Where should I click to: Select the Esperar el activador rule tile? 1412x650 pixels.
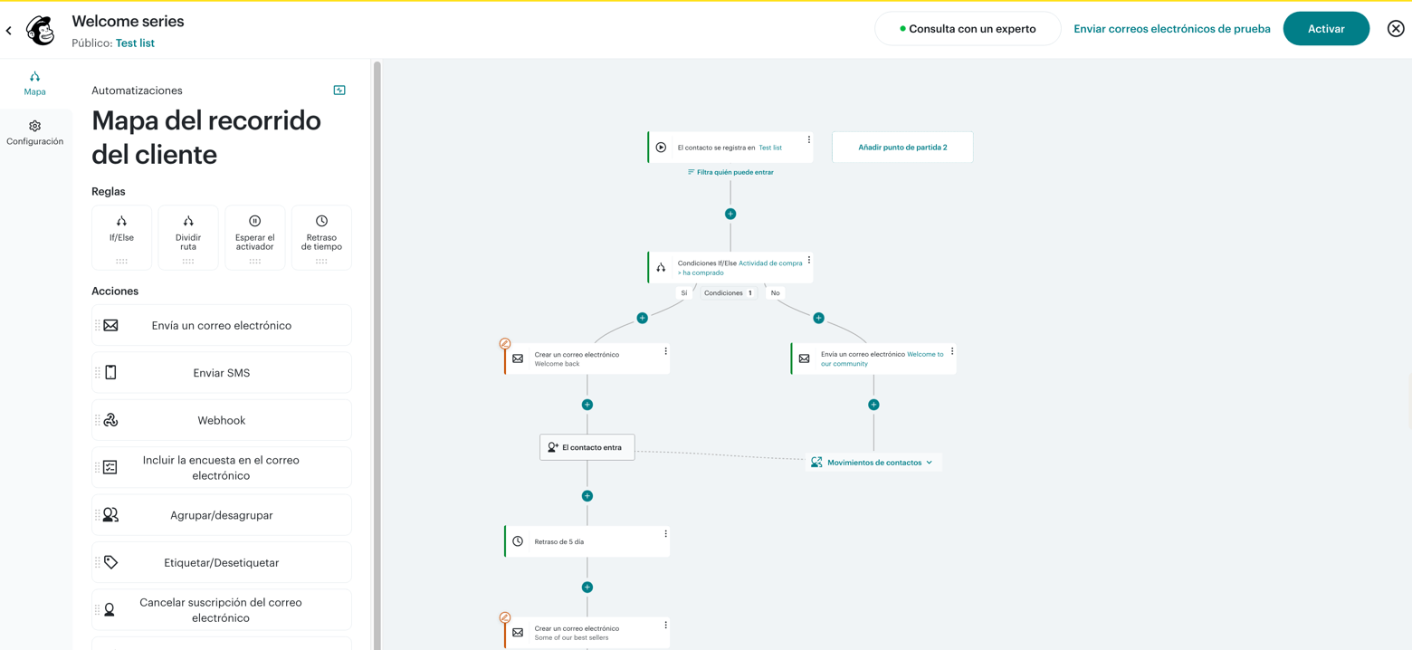click(254, 237)
